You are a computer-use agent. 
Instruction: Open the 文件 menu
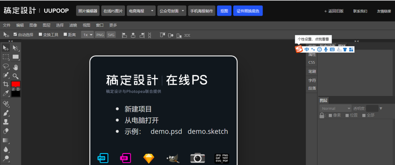click(x=7, y=25)
